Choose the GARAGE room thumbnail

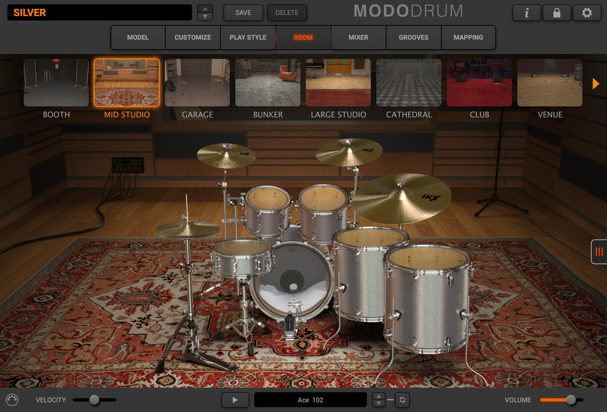[x=197, y=83]
